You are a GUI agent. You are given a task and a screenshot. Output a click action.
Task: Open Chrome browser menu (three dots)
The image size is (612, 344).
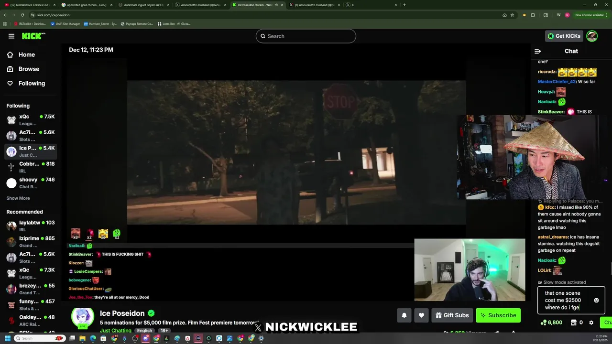click(x=607, y=15)
